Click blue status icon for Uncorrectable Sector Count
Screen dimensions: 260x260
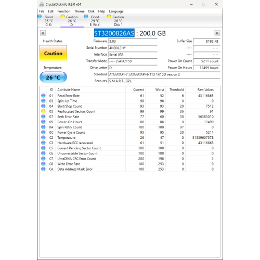tap(43, 153)
